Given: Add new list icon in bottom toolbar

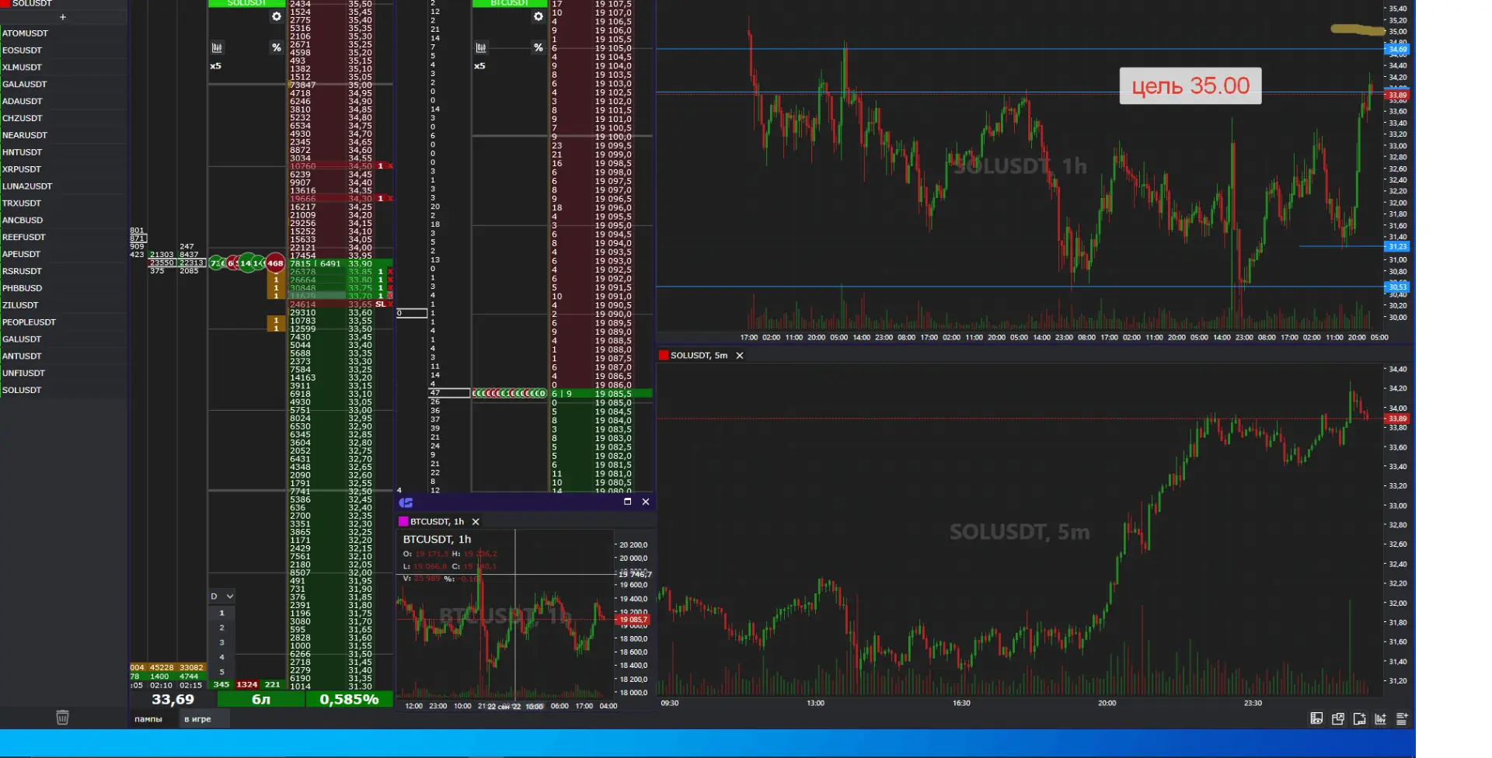Looking at the screenshot, I should 1402,719.
